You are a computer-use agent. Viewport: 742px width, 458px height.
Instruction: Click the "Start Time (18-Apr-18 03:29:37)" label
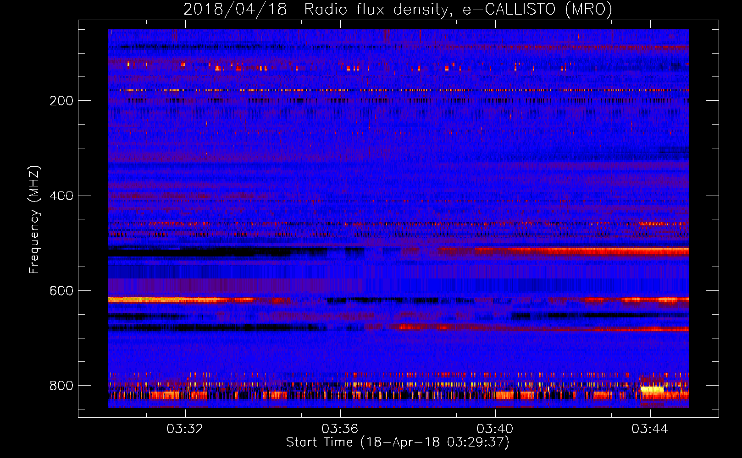398,442
